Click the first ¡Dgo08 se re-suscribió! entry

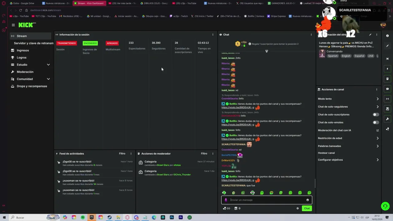pyautogui.click(x=95, y=163)
